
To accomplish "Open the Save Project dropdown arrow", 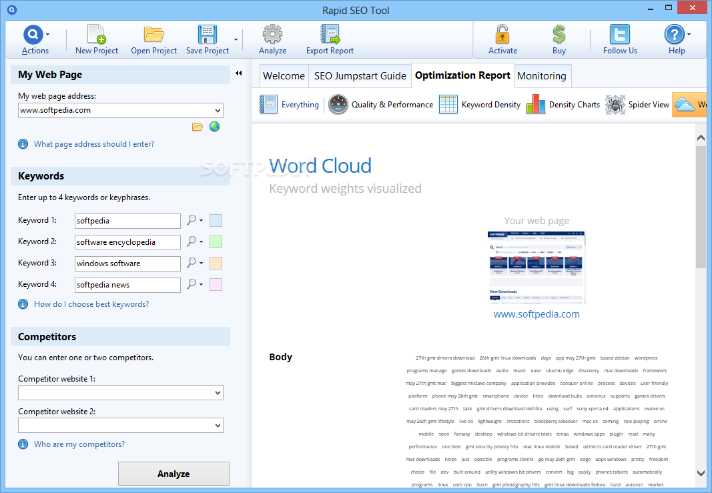I will tap(236, 39).
